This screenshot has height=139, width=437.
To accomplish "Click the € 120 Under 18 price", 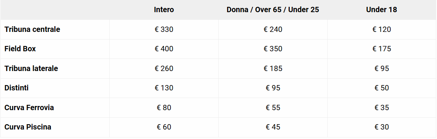I will tap(382, 29).
